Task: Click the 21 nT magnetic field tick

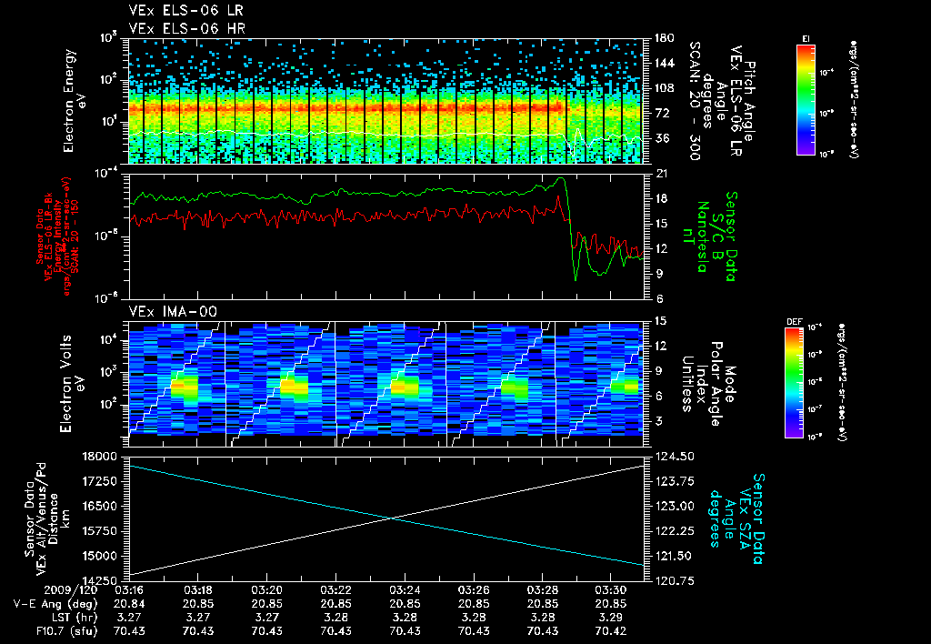Action: 662,174
